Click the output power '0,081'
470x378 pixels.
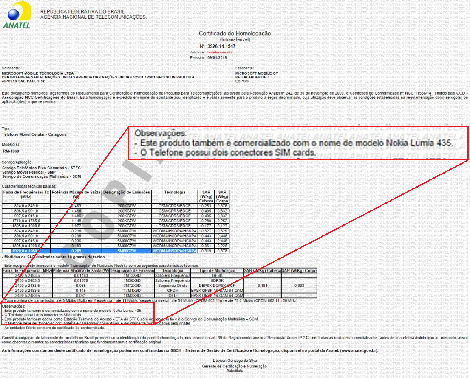click(81, 296)
